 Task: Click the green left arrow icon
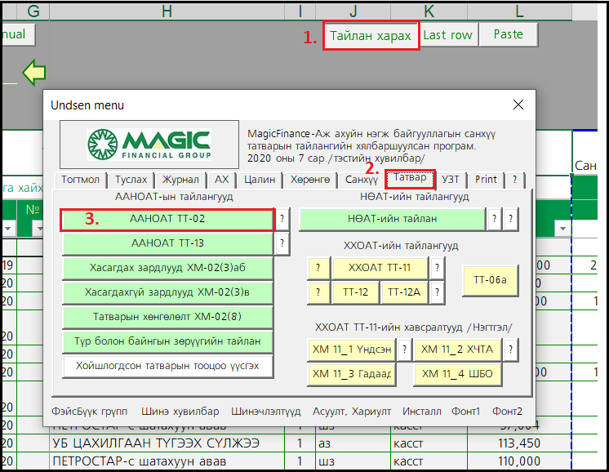[33, 73]
